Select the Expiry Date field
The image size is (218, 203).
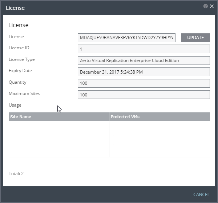(144, 72)
